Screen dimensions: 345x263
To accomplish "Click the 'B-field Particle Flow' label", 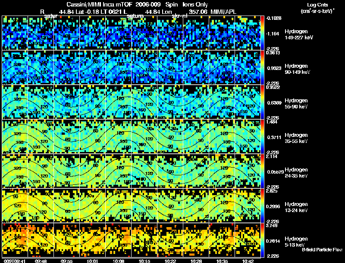I will point(322,250).
